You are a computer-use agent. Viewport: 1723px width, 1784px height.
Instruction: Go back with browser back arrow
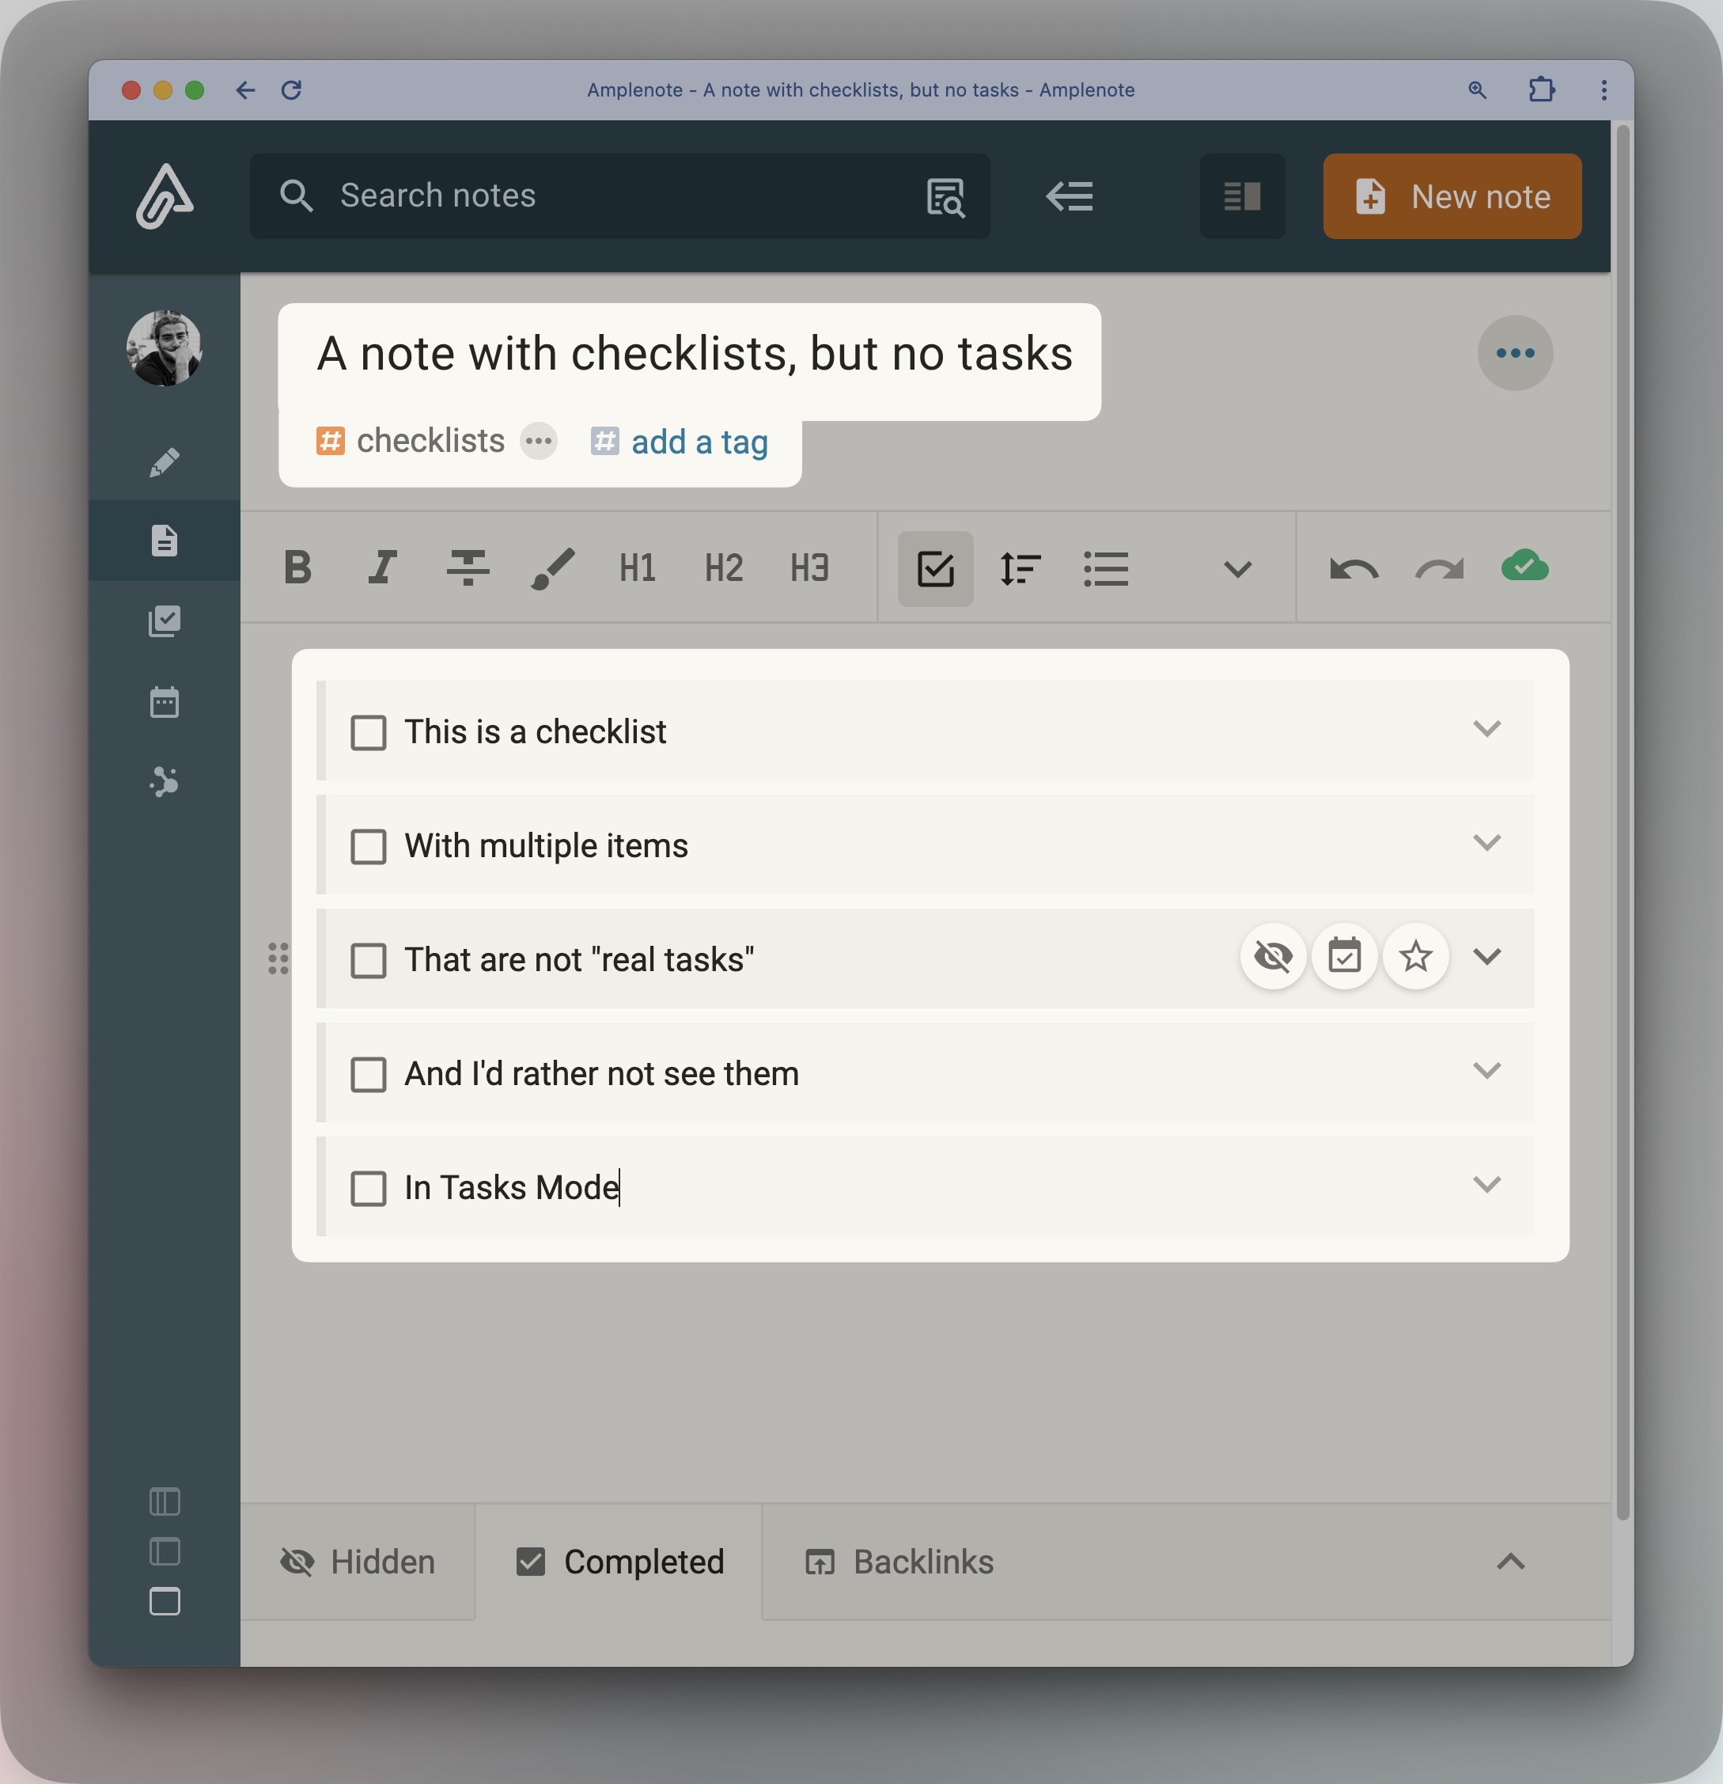tap(244, 90)
